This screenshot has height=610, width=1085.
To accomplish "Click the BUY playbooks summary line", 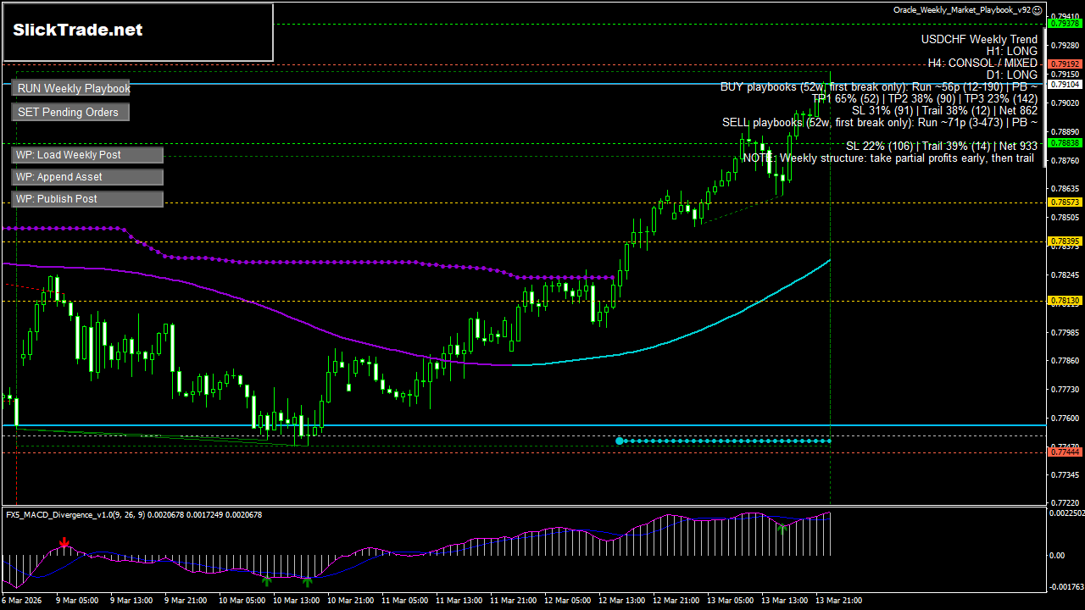I will (879, 86).
